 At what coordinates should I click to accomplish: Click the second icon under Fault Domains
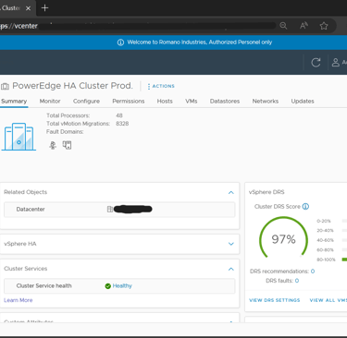67,145
